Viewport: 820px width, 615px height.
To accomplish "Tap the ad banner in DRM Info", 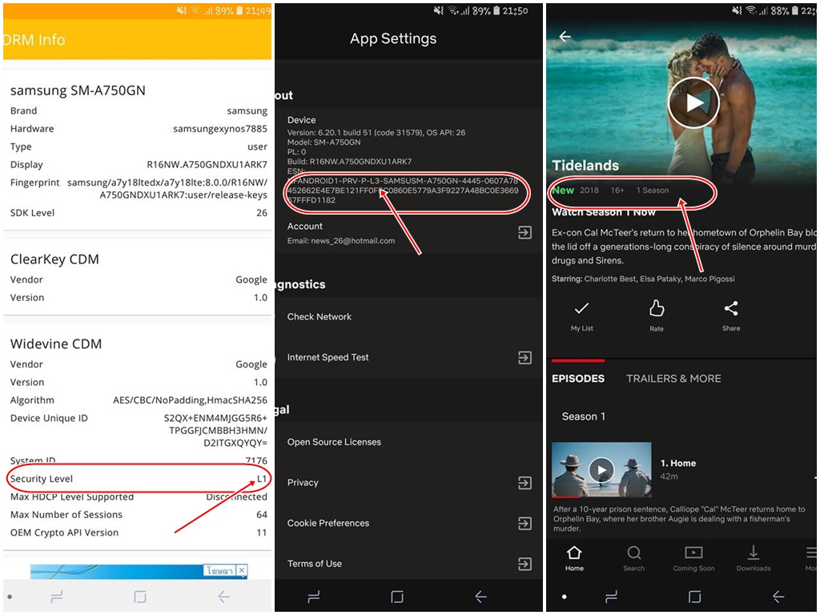I will (138, 571).
